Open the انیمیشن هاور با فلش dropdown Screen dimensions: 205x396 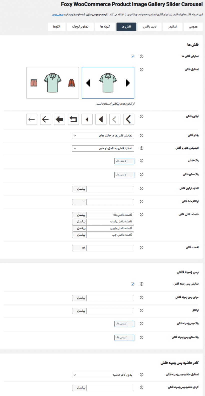[103, 148]
